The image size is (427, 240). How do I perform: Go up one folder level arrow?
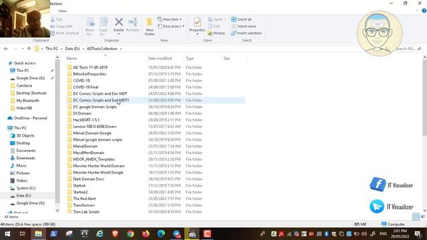point(29,49)
